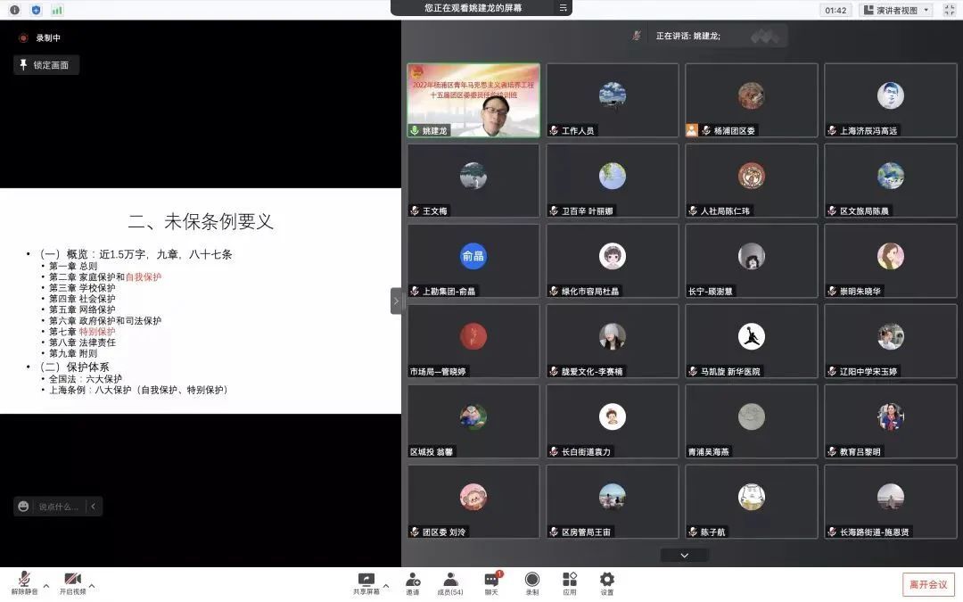This screenshot has height=602, width=963.
Task: Click the 上海济辰冯高远 avatar
Action: tap(891, 95)
